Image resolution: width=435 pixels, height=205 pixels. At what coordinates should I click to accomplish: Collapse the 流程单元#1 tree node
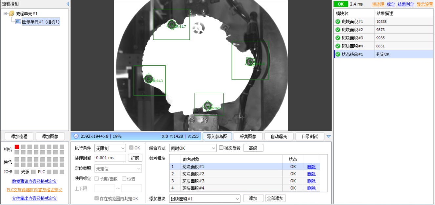[6, 13]
